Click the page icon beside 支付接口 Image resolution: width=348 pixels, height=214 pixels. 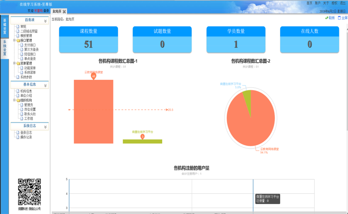coord(22,45)
